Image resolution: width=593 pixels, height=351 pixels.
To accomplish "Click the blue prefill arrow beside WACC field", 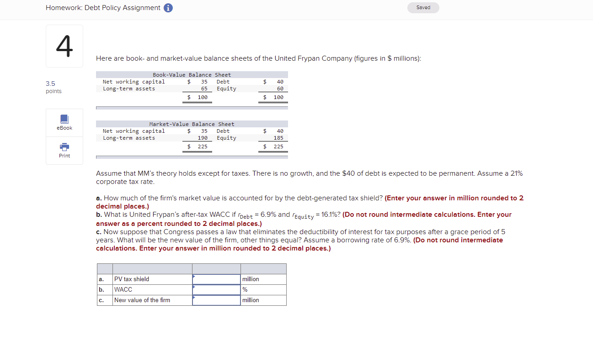I will point(195,287).
